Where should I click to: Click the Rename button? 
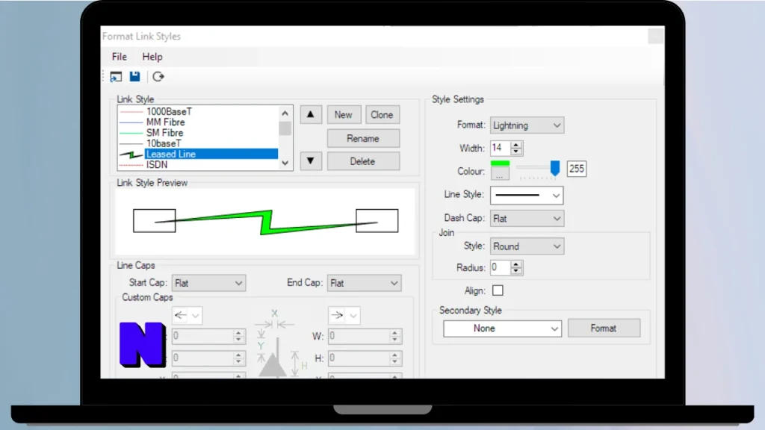(363, 138)
